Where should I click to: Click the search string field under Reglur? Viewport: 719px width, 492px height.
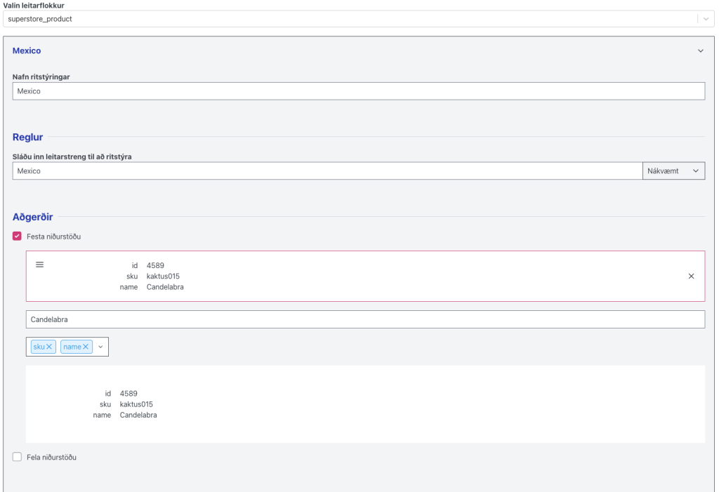pos(327,171)
